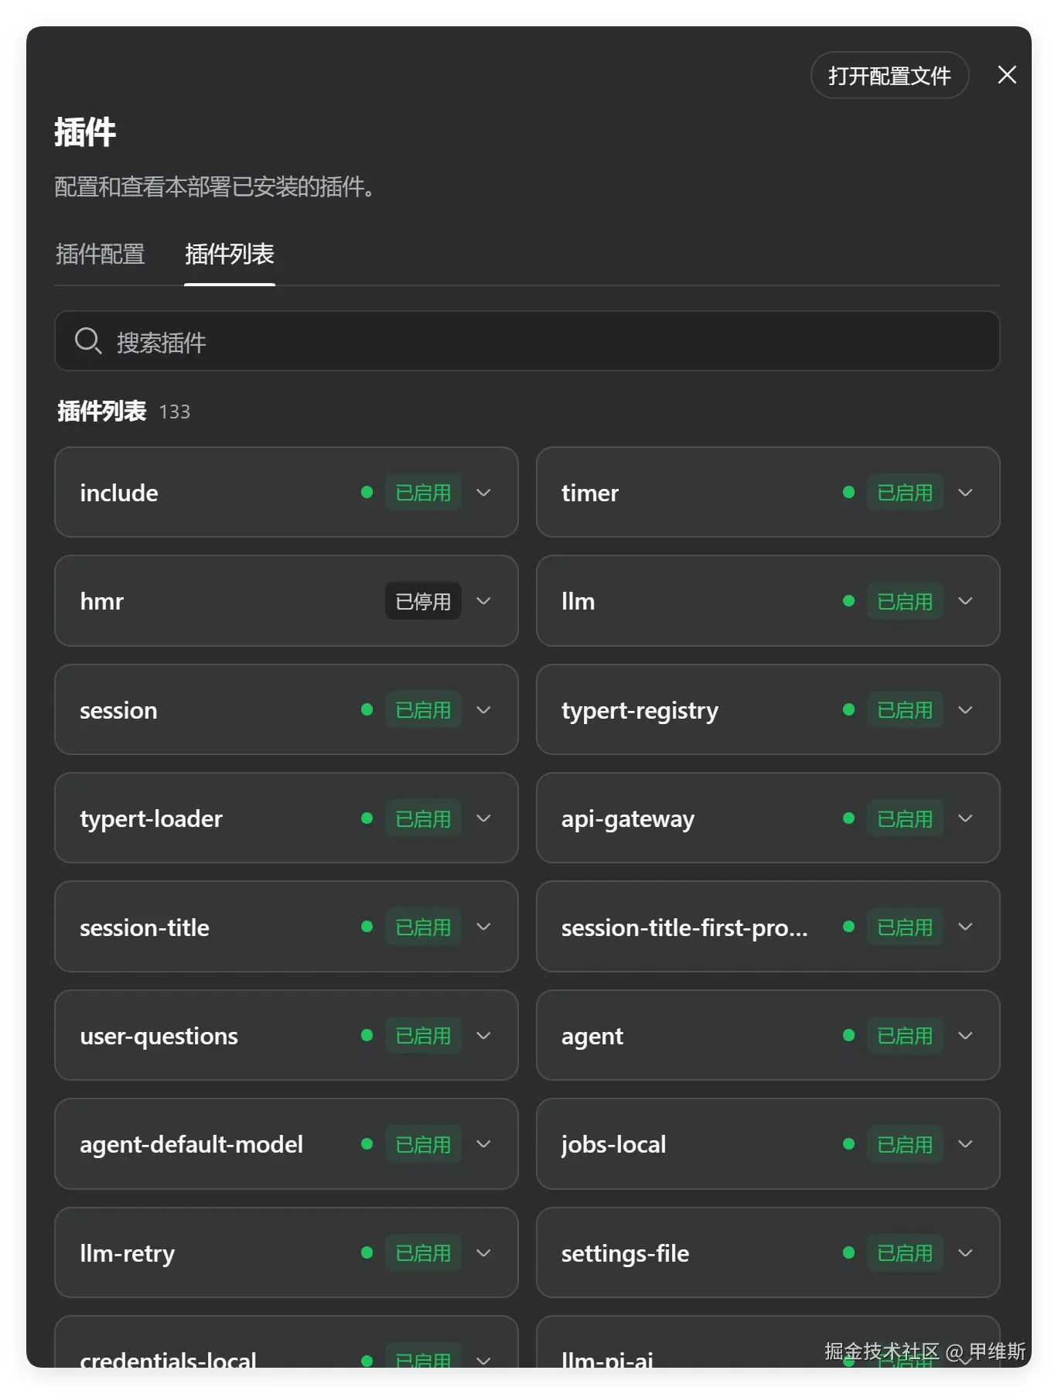Viewport: 1058px width, 1394px height.
Task: Click the search magnifier icon
Action: 88,341
